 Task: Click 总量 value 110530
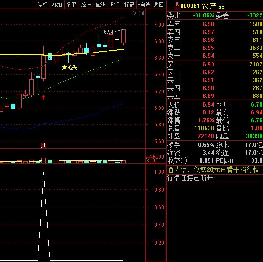(x=204, y=129)
